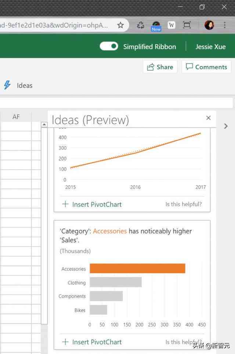Select column AF header
Image resolution: width=235 pixels, height=354 pixels.
coord(16,117)
